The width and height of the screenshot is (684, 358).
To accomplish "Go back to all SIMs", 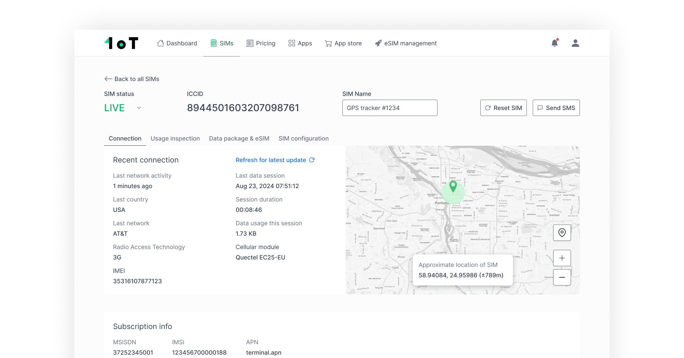I will (132, 79).
